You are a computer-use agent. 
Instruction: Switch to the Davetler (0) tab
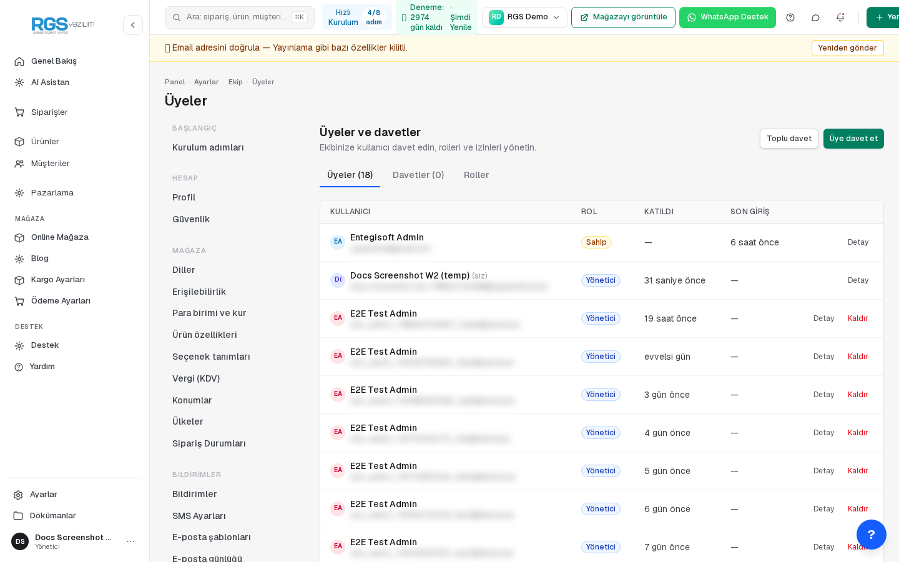pyautogui.click(x=418, y=175)
